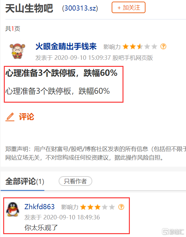This screenshot has height=237, width=186.
Task: Click the help icon beside Zhkfd863's influence stars
Action: point(121,207)
